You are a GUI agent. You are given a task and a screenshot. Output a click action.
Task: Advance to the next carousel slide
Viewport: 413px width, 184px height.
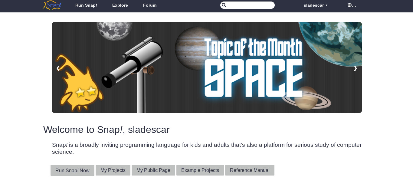pos(355,68)
